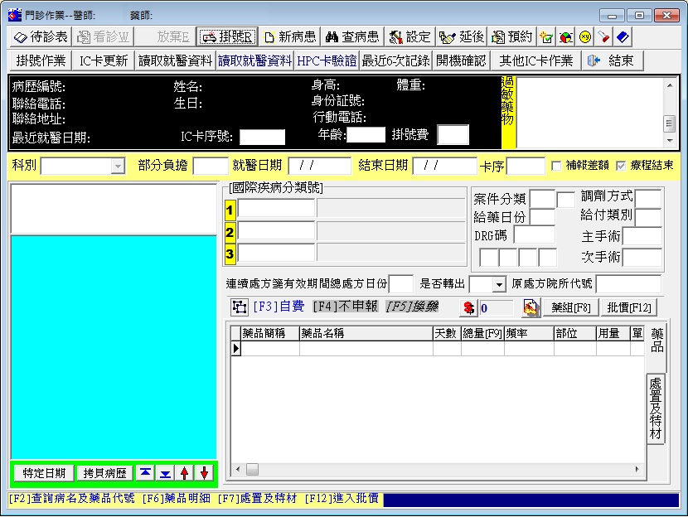Image resolution: width=688 pixels, height=517 pixels.
Task: Click the tree structure icon beside [F3]自費
Action: click(x=240, y=307)
